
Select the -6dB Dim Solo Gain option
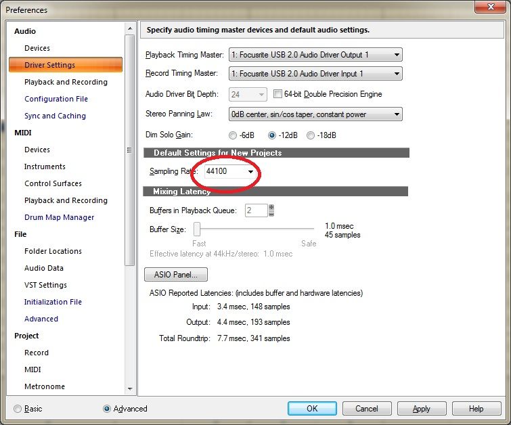tap(234, 135)
